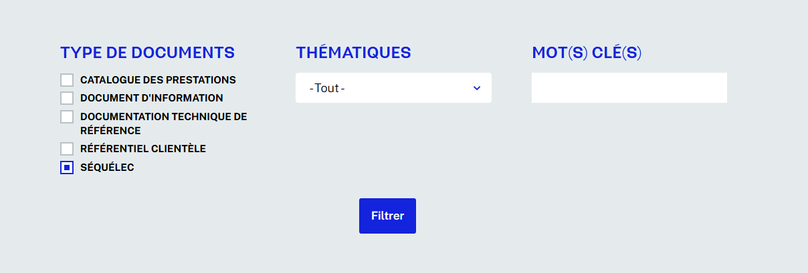Viewport: 808px width, 273px height.
Task: Click the 'MOT(S) CLÉ(S)' heading
Action: pos(587,53)
